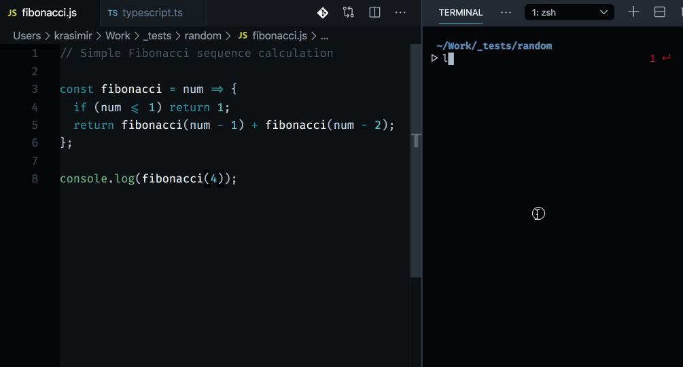Click the arrow function operator on line 3
The image size is (683, 367).
click(217, 89)
